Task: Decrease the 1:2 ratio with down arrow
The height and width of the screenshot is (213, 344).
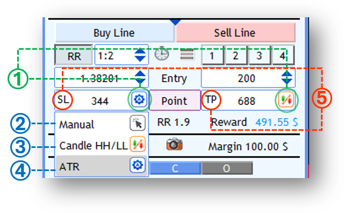Action: pos(140,59)
